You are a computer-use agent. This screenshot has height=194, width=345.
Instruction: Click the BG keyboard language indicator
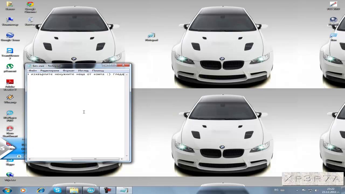[276, 190]
